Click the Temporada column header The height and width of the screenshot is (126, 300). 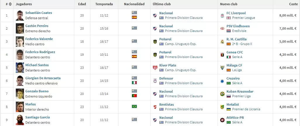(x=104, y=4)
